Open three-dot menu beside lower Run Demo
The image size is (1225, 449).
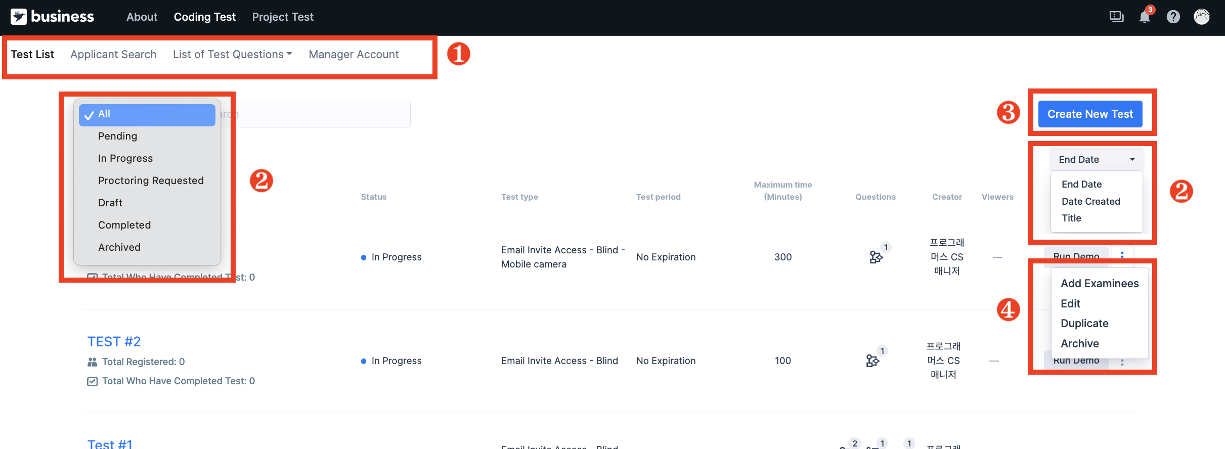click(1122, 362)
